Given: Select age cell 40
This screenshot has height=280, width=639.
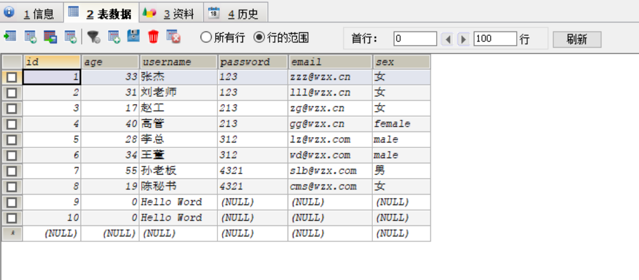Looking at the screenshot, I should (x=110, y=124).
